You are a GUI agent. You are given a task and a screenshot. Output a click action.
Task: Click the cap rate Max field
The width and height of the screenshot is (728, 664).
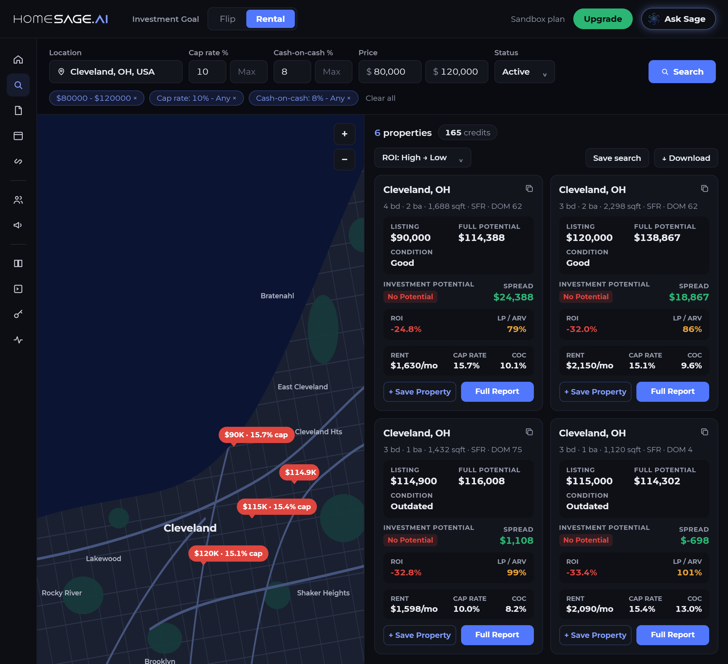pyautogui.click(x=248, y=72)
